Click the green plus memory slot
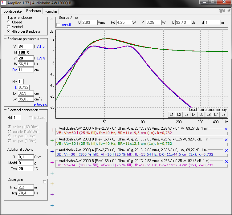Viewport: 232px width, 215px height. coord(52,141)
